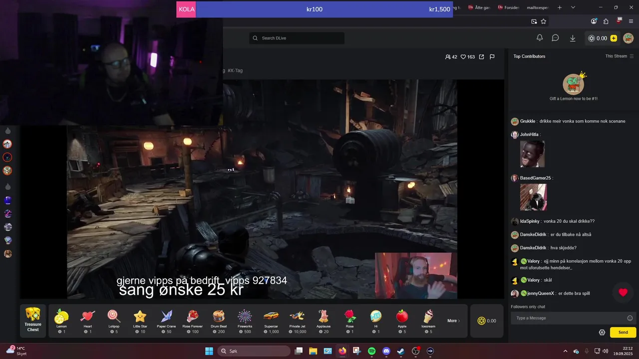The height and width of the screenshot is (359, 639).
Task: Toggle picture-in-picture icon in address bar
Action: click(534, 21)
